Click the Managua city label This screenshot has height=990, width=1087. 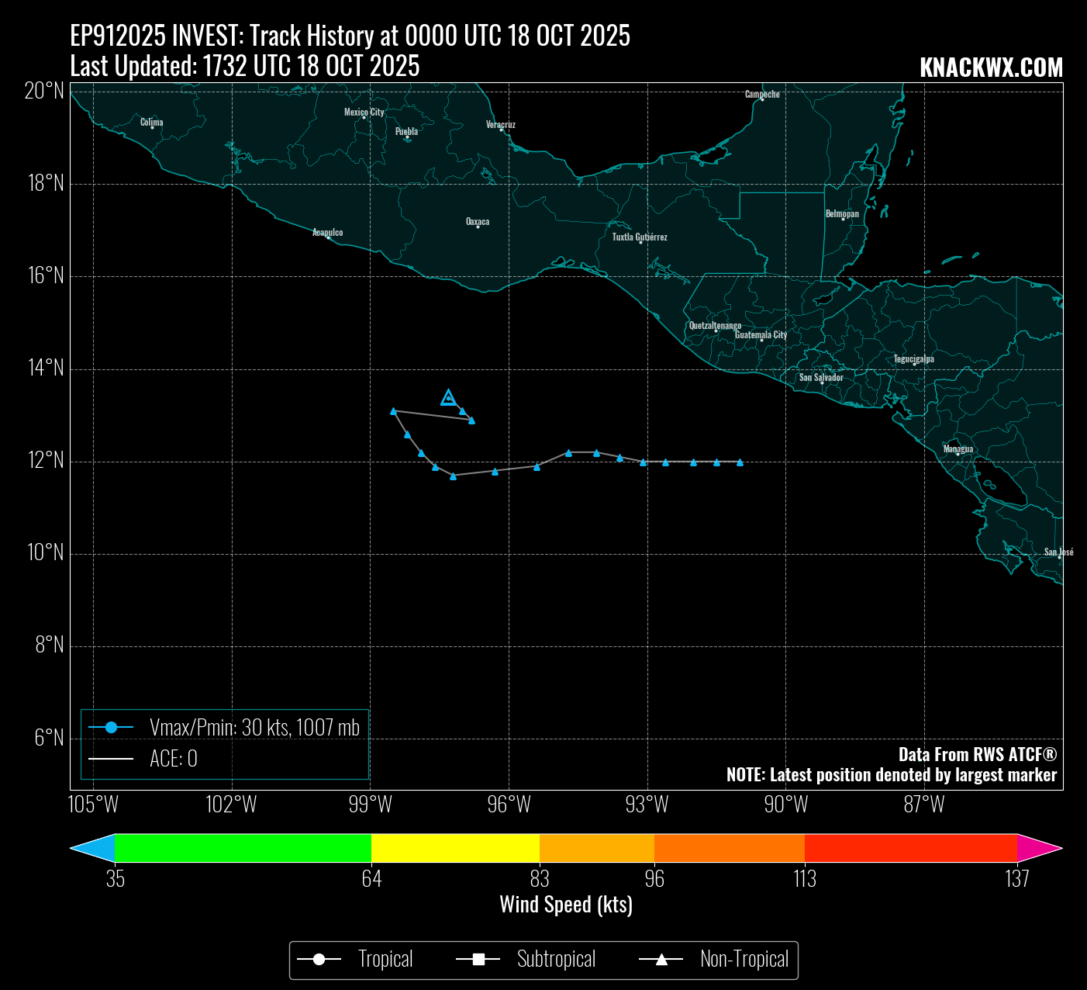pyautogui.click(x=958, y=449)
